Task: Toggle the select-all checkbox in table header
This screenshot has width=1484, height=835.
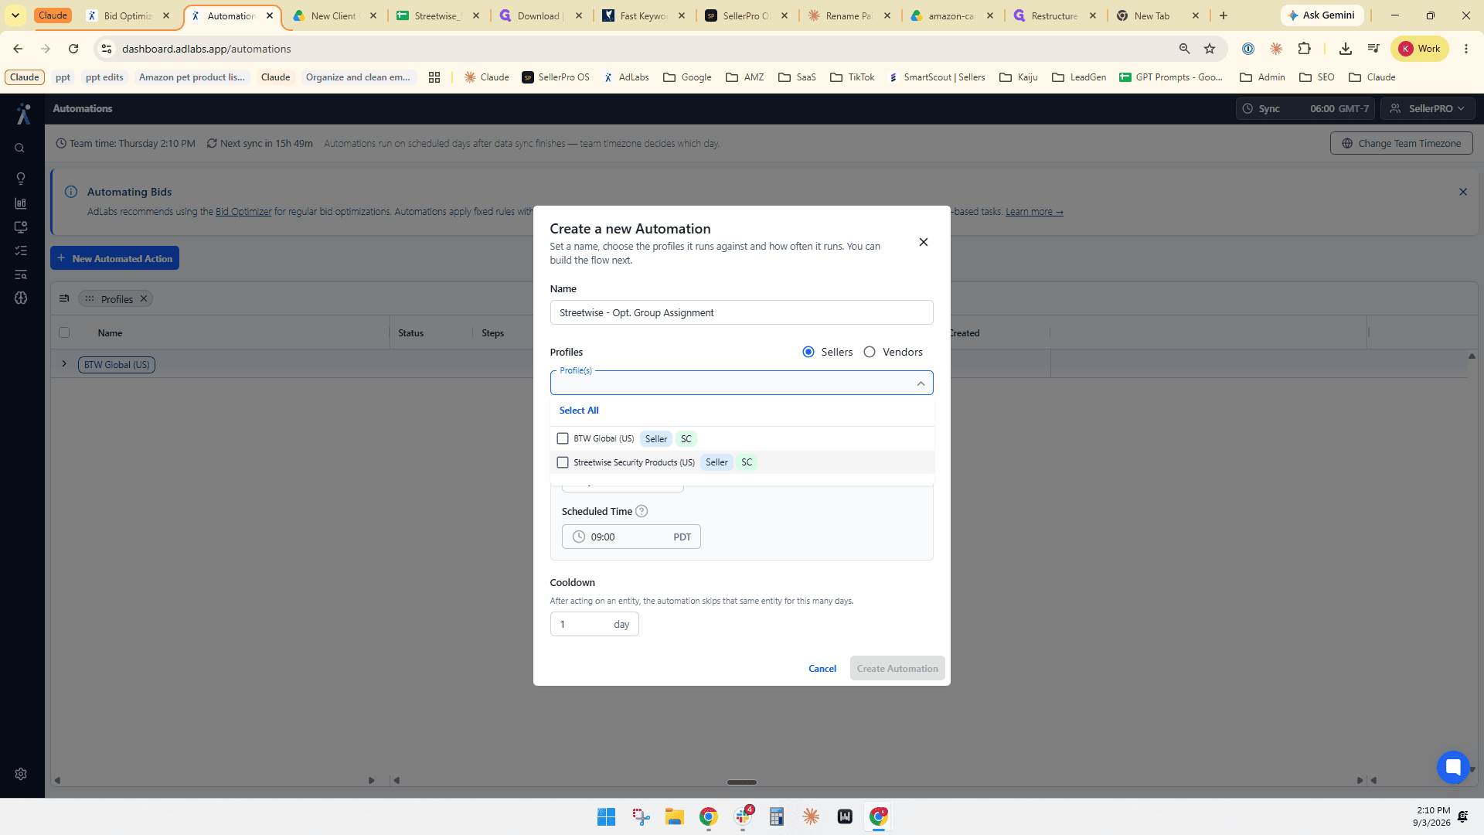Action: click(x=64, y=332)
